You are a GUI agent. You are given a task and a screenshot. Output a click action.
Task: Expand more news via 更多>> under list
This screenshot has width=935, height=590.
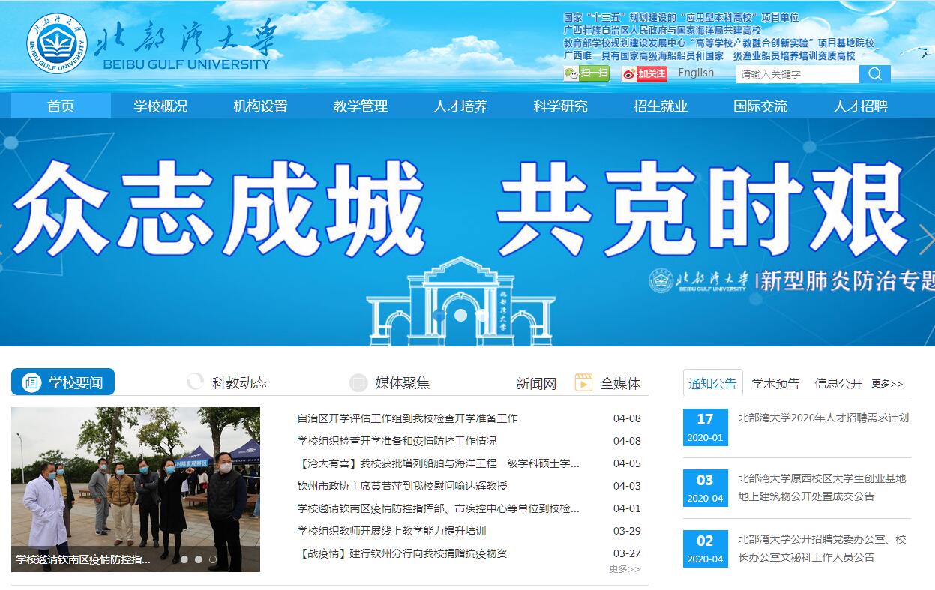click(x=625, y=569)
